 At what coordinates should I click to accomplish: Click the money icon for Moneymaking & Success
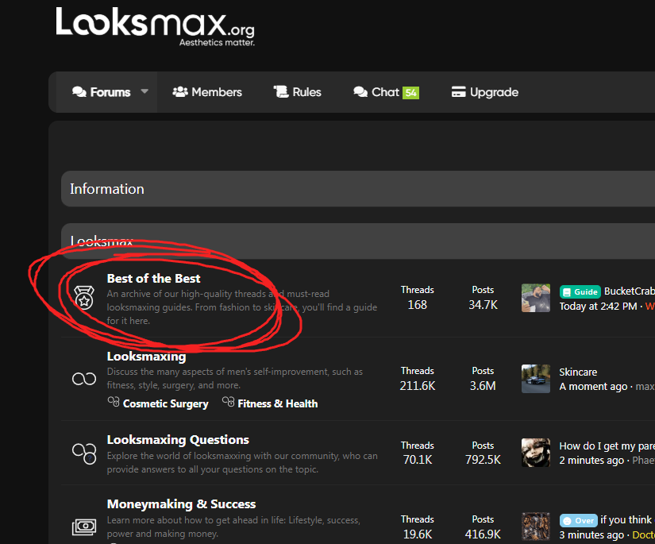pyautogui.click(x=84, y=527)
